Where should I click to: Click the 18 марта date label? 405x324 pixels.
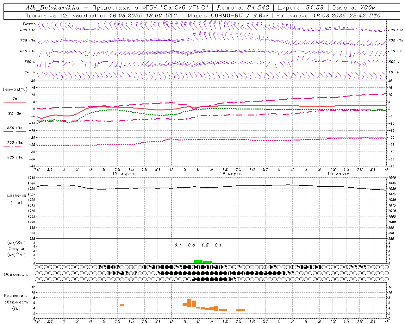click(231, 174)
